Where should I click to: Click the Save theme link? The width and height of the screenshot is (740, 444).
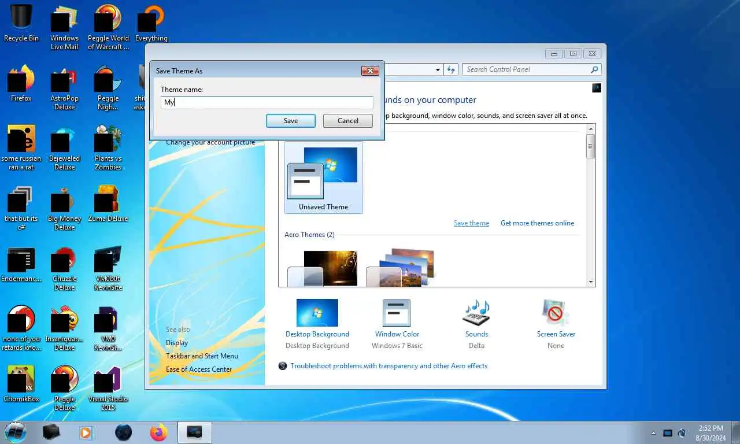(471, 223)
